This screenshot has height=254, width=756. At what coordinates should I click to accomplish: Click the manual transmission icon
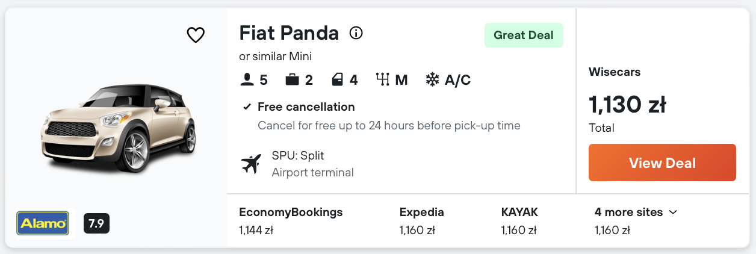click(383, 79)
